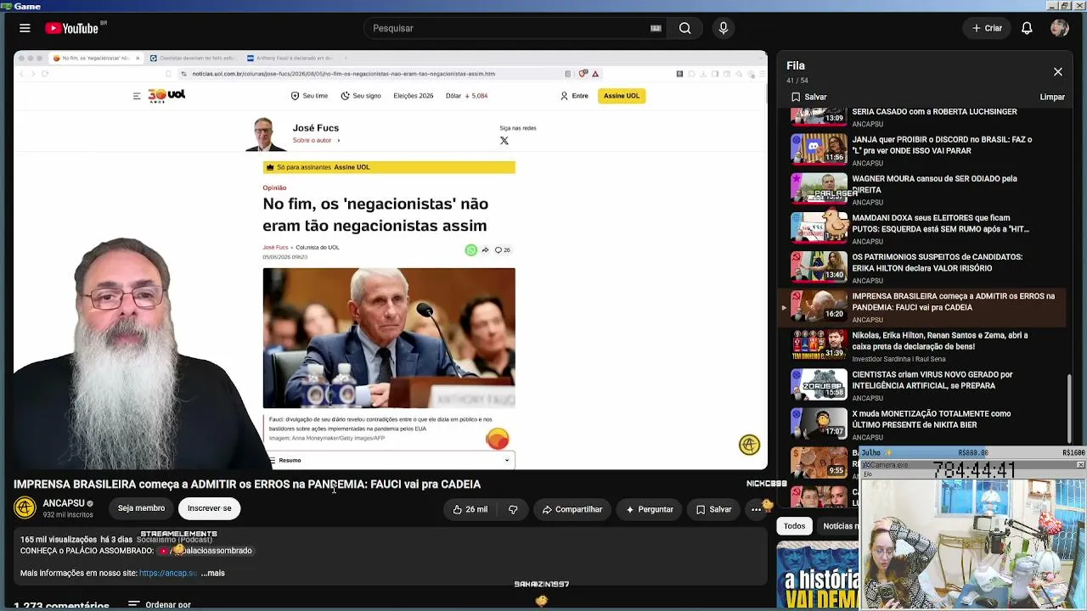This screenshot has height=611, width=1087.
Task: Play OS PATRIMONIOS SUSPEITOS DE CANDIDATOS thumbnail
Action: coord(819,266)
